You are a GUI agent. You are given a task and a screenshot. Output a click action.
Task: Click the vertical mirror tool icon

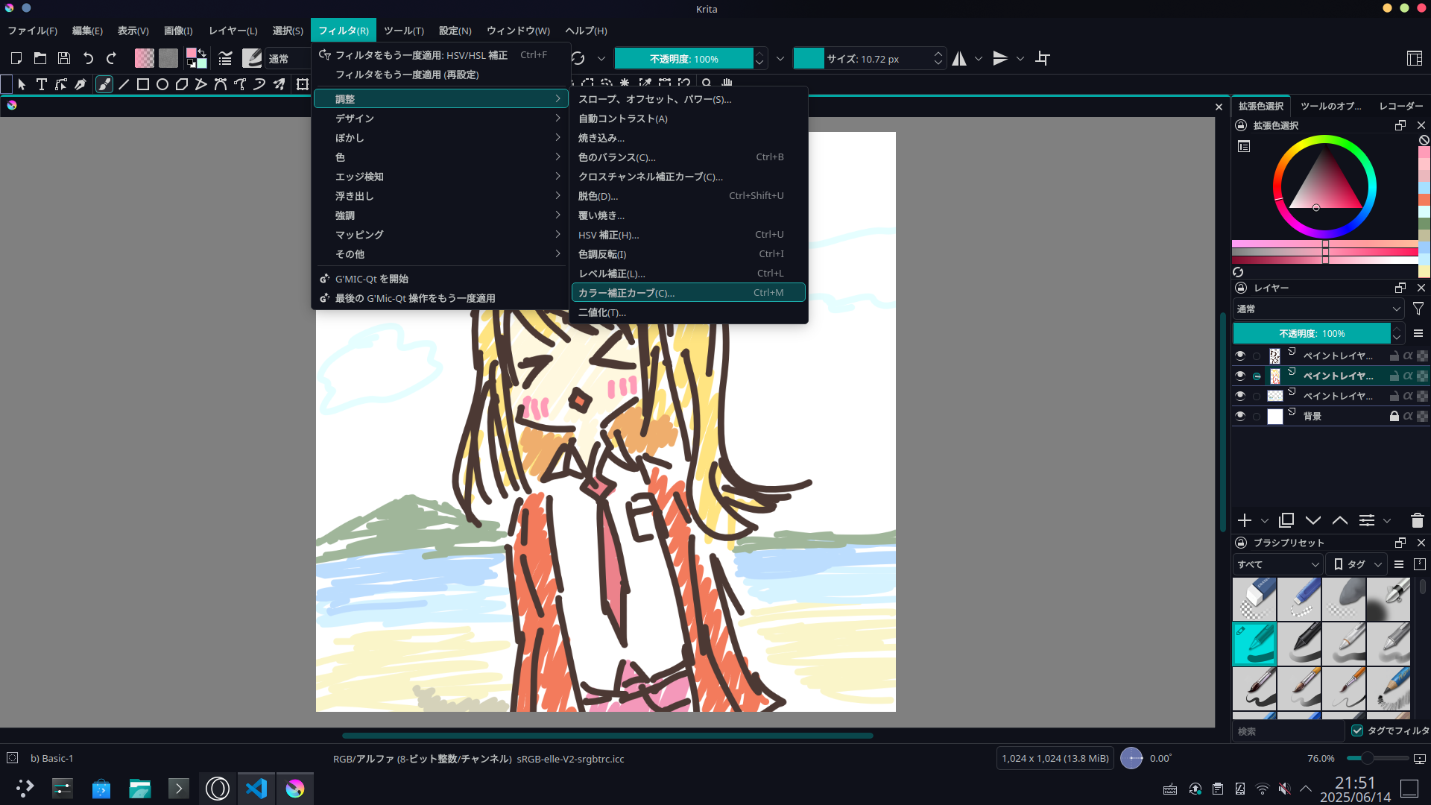coord(1000,58)
